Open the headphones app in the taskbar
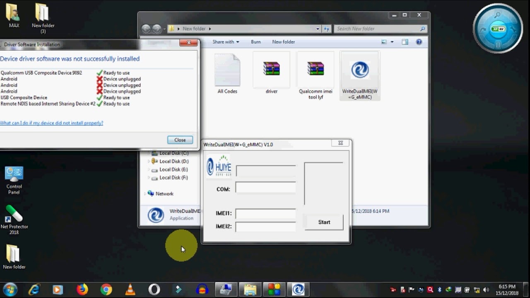Screen dimensions: 530x298 (202, 289)
